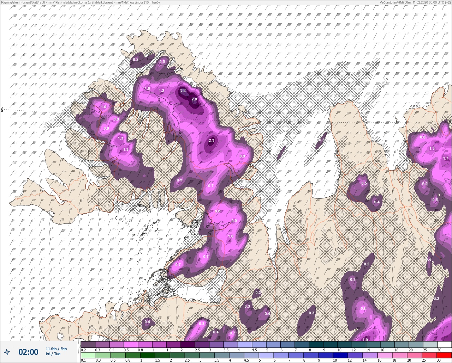Click the 1.2 snowfall value on map

pos(161,91)
